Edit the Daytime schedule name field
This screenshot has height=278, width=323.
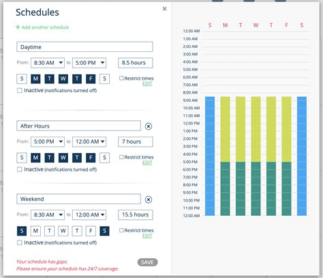pos(84,47)
